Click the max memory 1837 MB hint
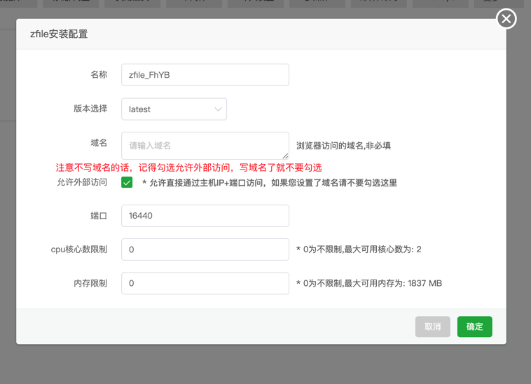This screenshot has width=531, height=384. tap(368, 283)
